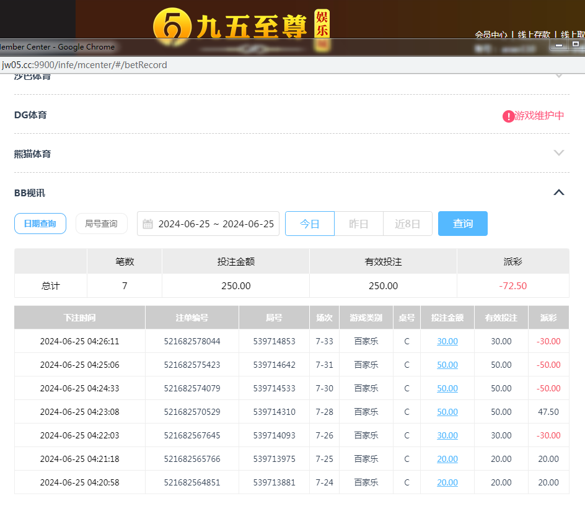Image resolution: width=585 pixels, height=509 pixels.
Task: Open the 线上存款 link in header
Action: [534, 35]
